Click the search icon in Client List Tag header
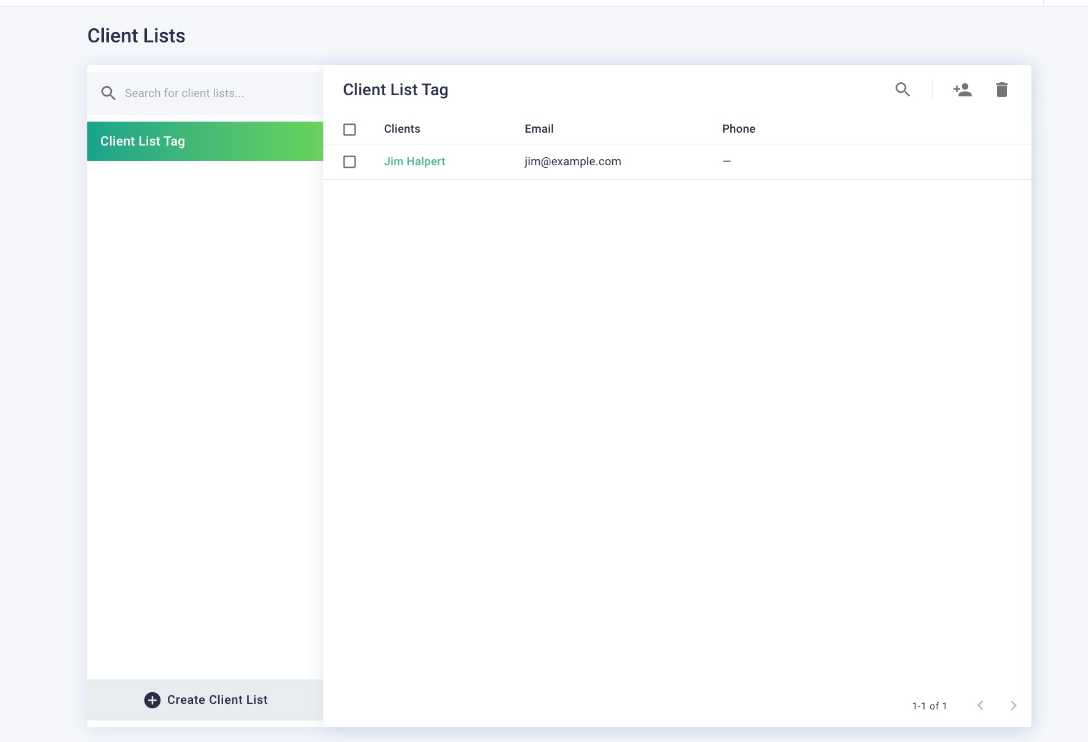This screenshot has height=742, width=1088. [x=902, y=90]
